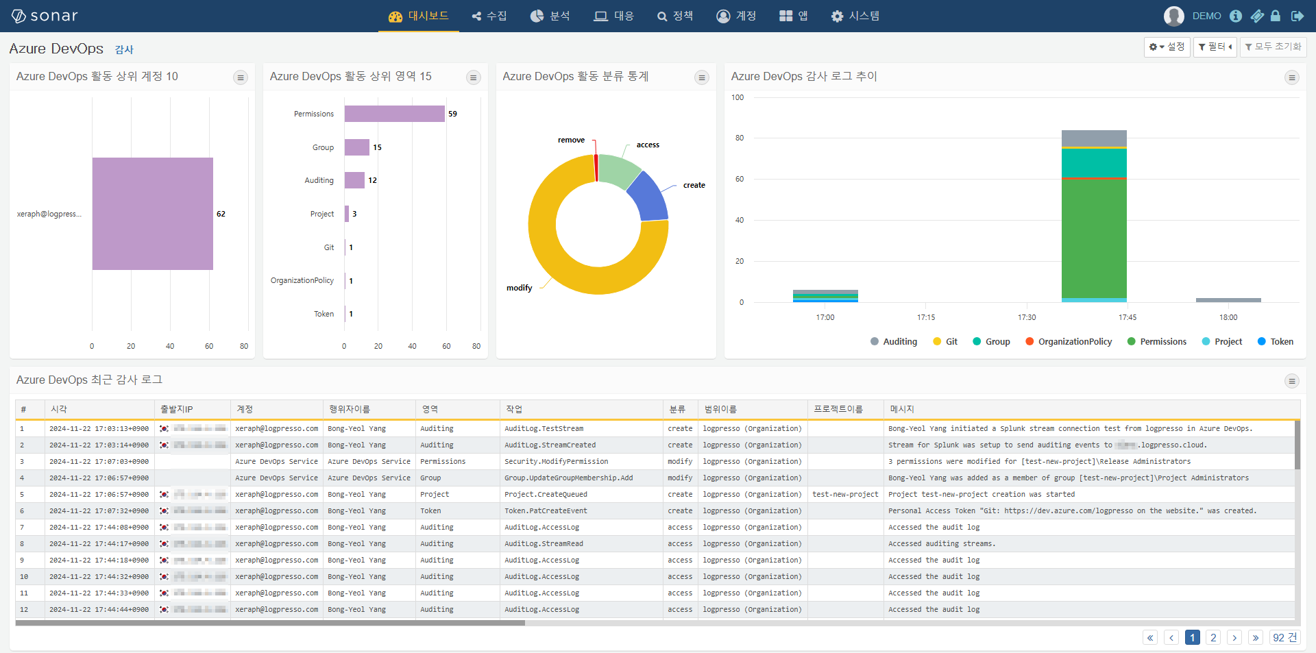Viewport: 1316px width, 653px height.
Task: Click Security.ModifyPermission operation cell
Action: click(557, 461)
